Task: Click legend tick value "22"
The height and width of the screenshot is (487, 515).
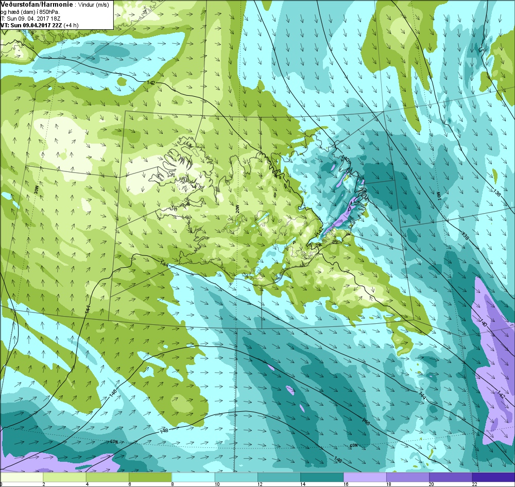Action: 474,484
